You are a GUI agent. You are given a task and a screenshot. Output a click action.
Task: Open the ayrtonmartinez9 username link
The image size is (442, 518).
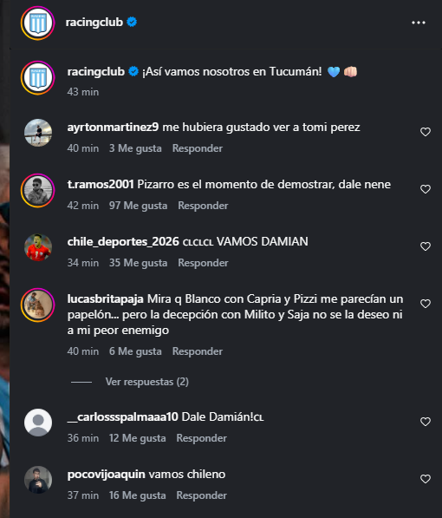(113, 128)
